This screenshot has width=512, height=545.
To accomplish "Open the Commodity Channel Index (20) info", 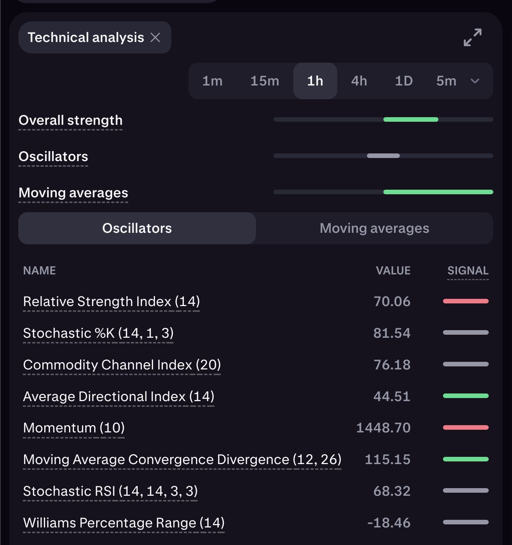I will coord(122,365).
